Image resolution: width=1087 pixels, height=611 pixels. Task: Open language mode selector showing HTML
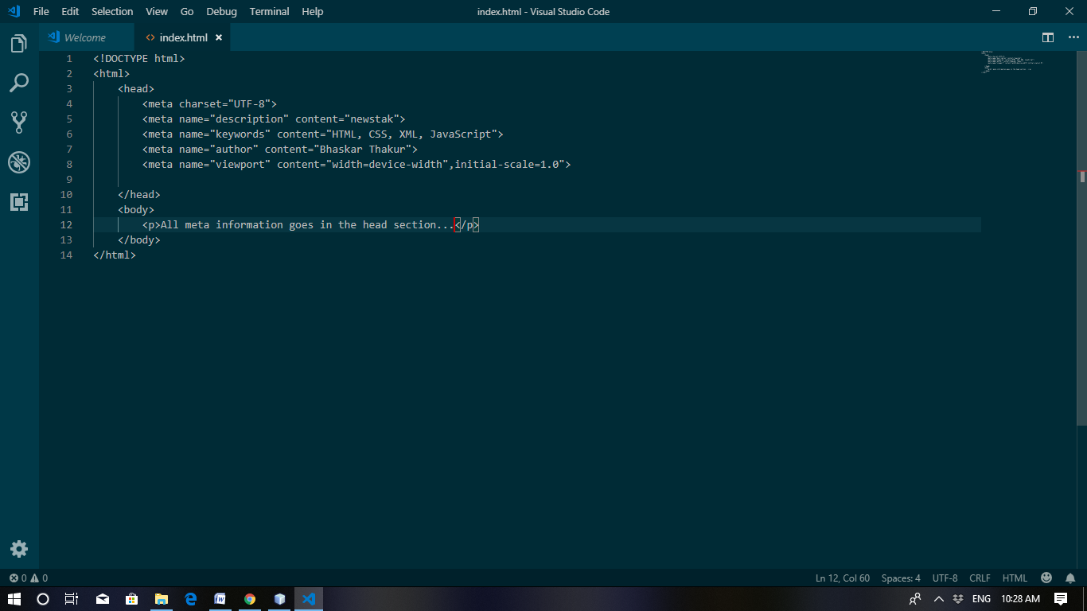1015,578
